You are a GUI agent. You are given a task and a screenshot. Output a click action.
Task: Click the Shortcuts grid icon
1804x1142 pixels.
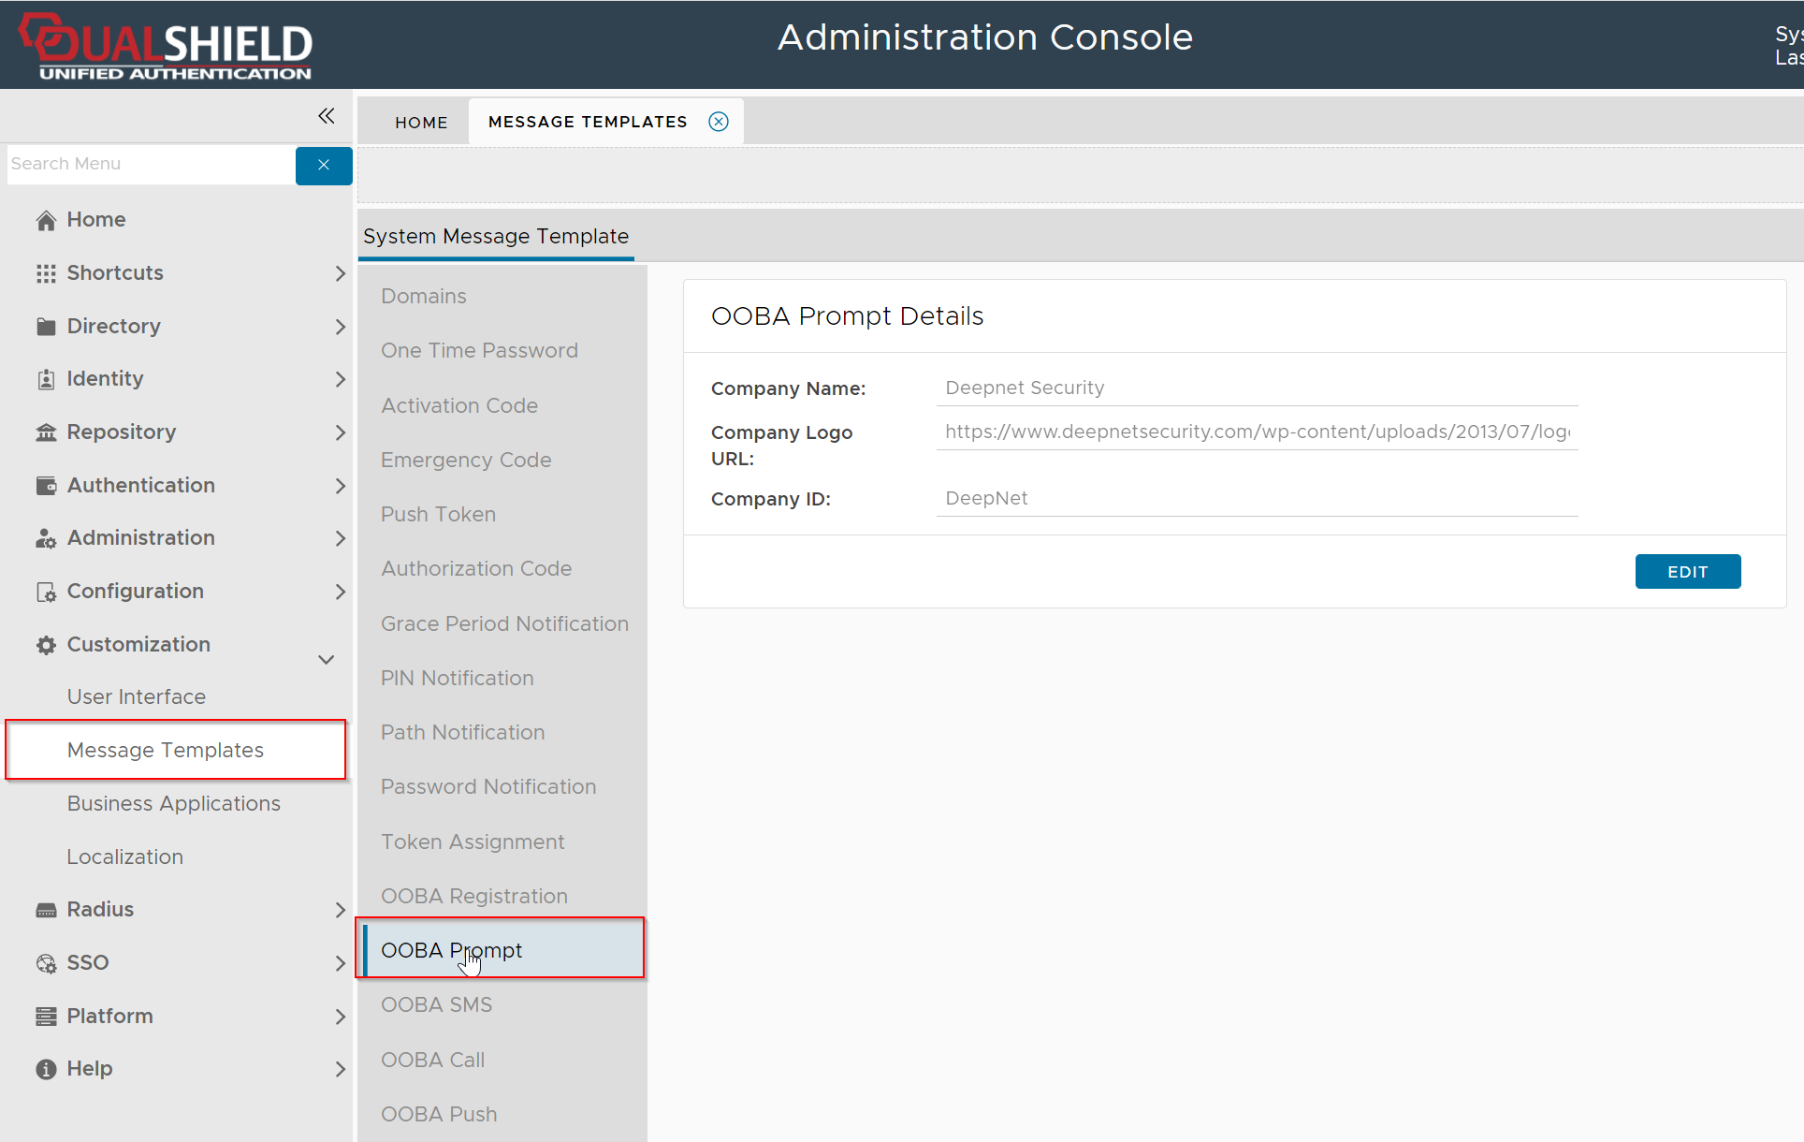[46, 273]
